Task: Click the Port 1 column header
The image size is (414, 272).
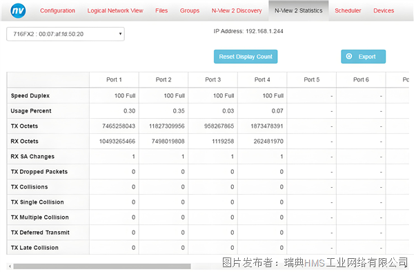Action: 114,80
